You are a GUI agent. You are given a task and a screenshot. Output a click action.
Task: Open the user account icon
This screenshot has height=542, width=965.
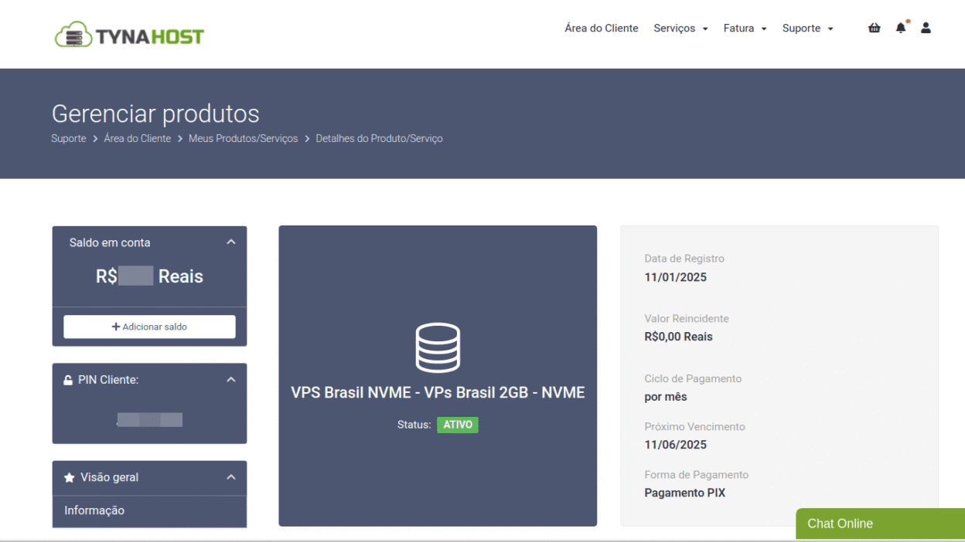926,28
